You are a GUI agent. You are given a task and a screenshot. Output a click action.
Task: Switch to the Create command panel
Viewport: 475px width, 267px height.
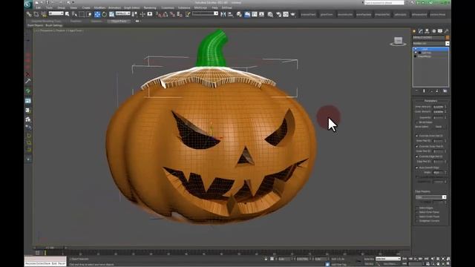tap(414, 31)
